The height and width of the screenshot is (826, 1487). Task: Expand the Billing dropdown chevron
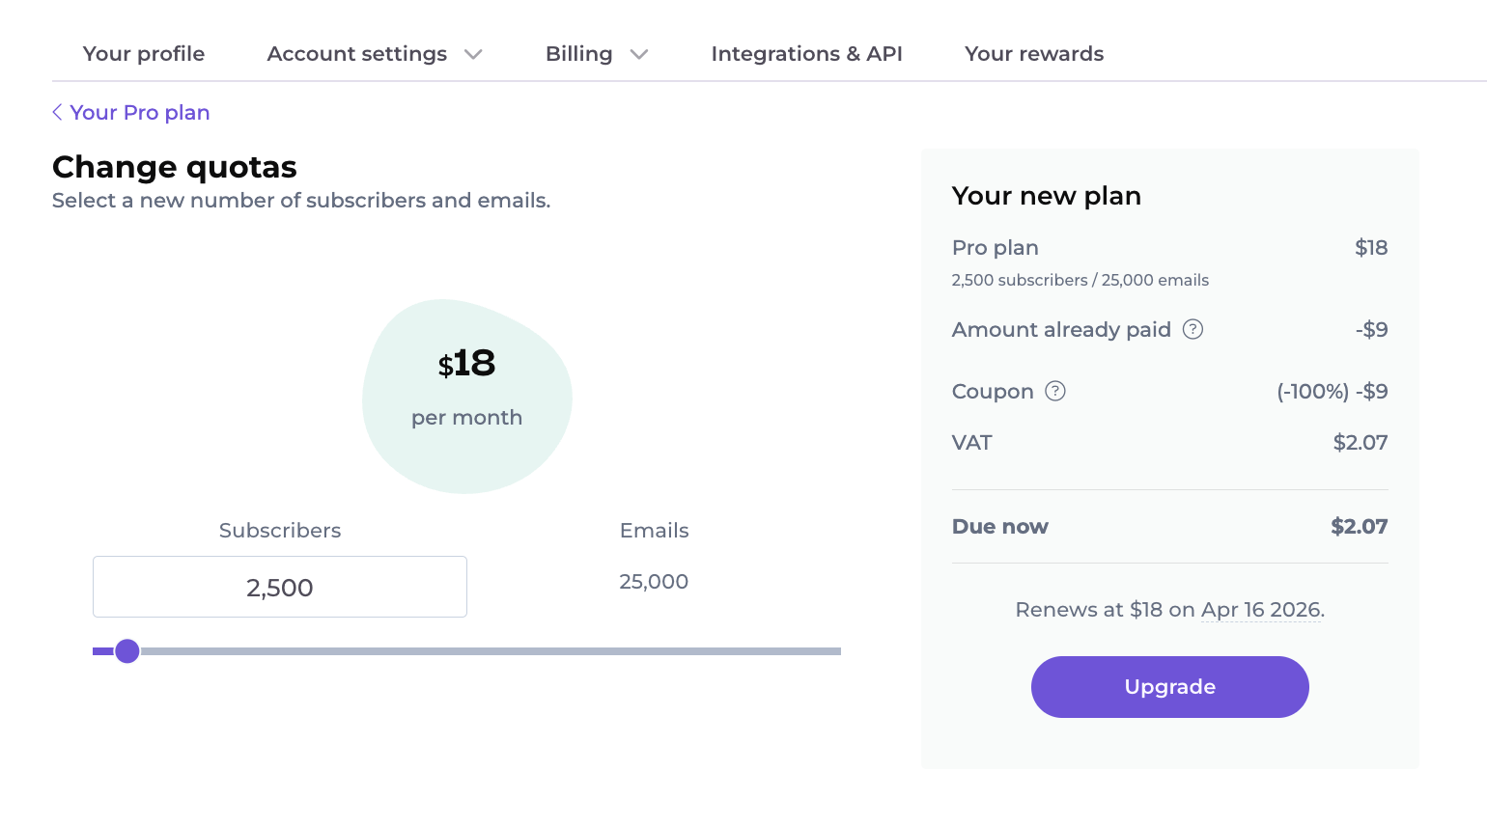pyautogui.click(x=638, y=54)
